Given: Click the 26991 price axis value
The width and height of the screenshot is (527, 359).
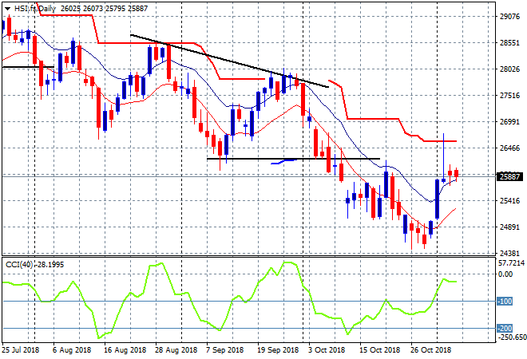Looking at the screenshot, I should (510, 122).
